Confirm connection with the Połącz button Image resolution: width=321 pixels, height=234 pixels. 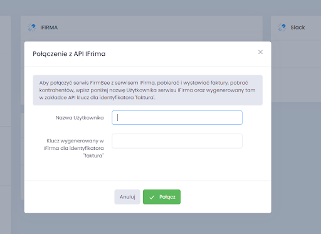pyautogui.click(x=162, y=197)
